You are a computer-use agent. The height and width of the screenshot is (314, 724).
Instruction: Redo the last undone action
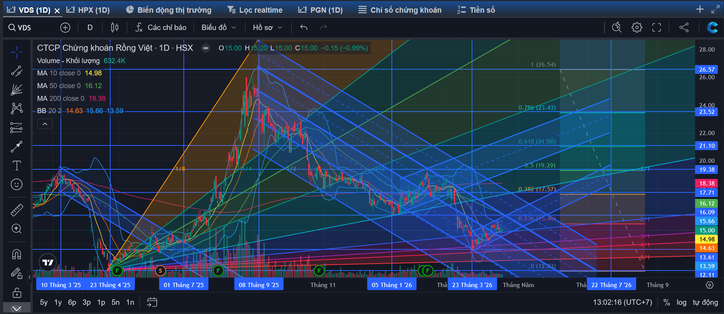point(323,27)
